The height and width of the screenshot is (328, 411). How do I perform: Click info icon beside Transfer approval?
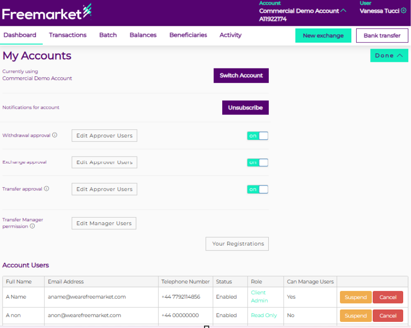47,189
